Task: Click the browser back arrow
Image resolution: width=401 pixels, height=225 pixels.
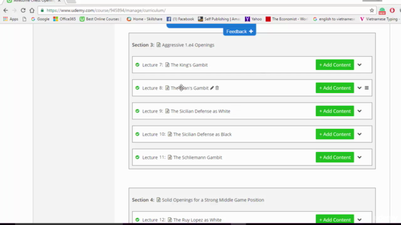Action: click(6, 11)
